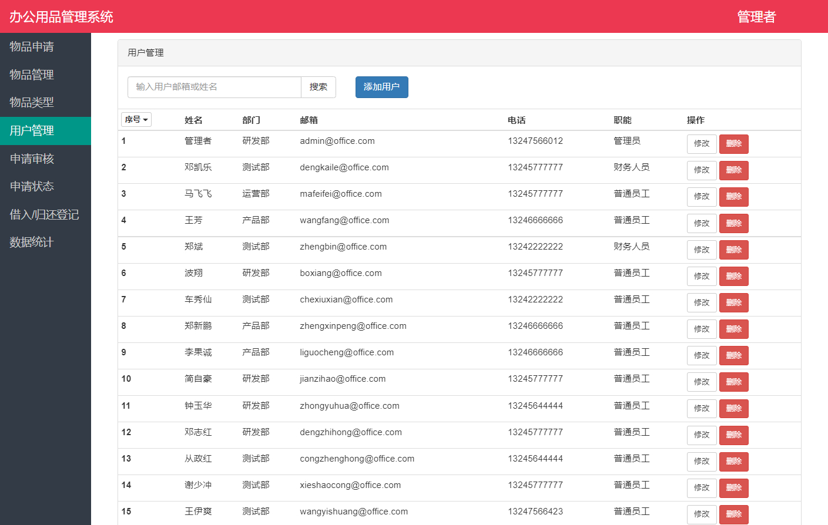Click 删除 for user 王芳
Screen dimensions: 828x525
click(x=733, y=223)
